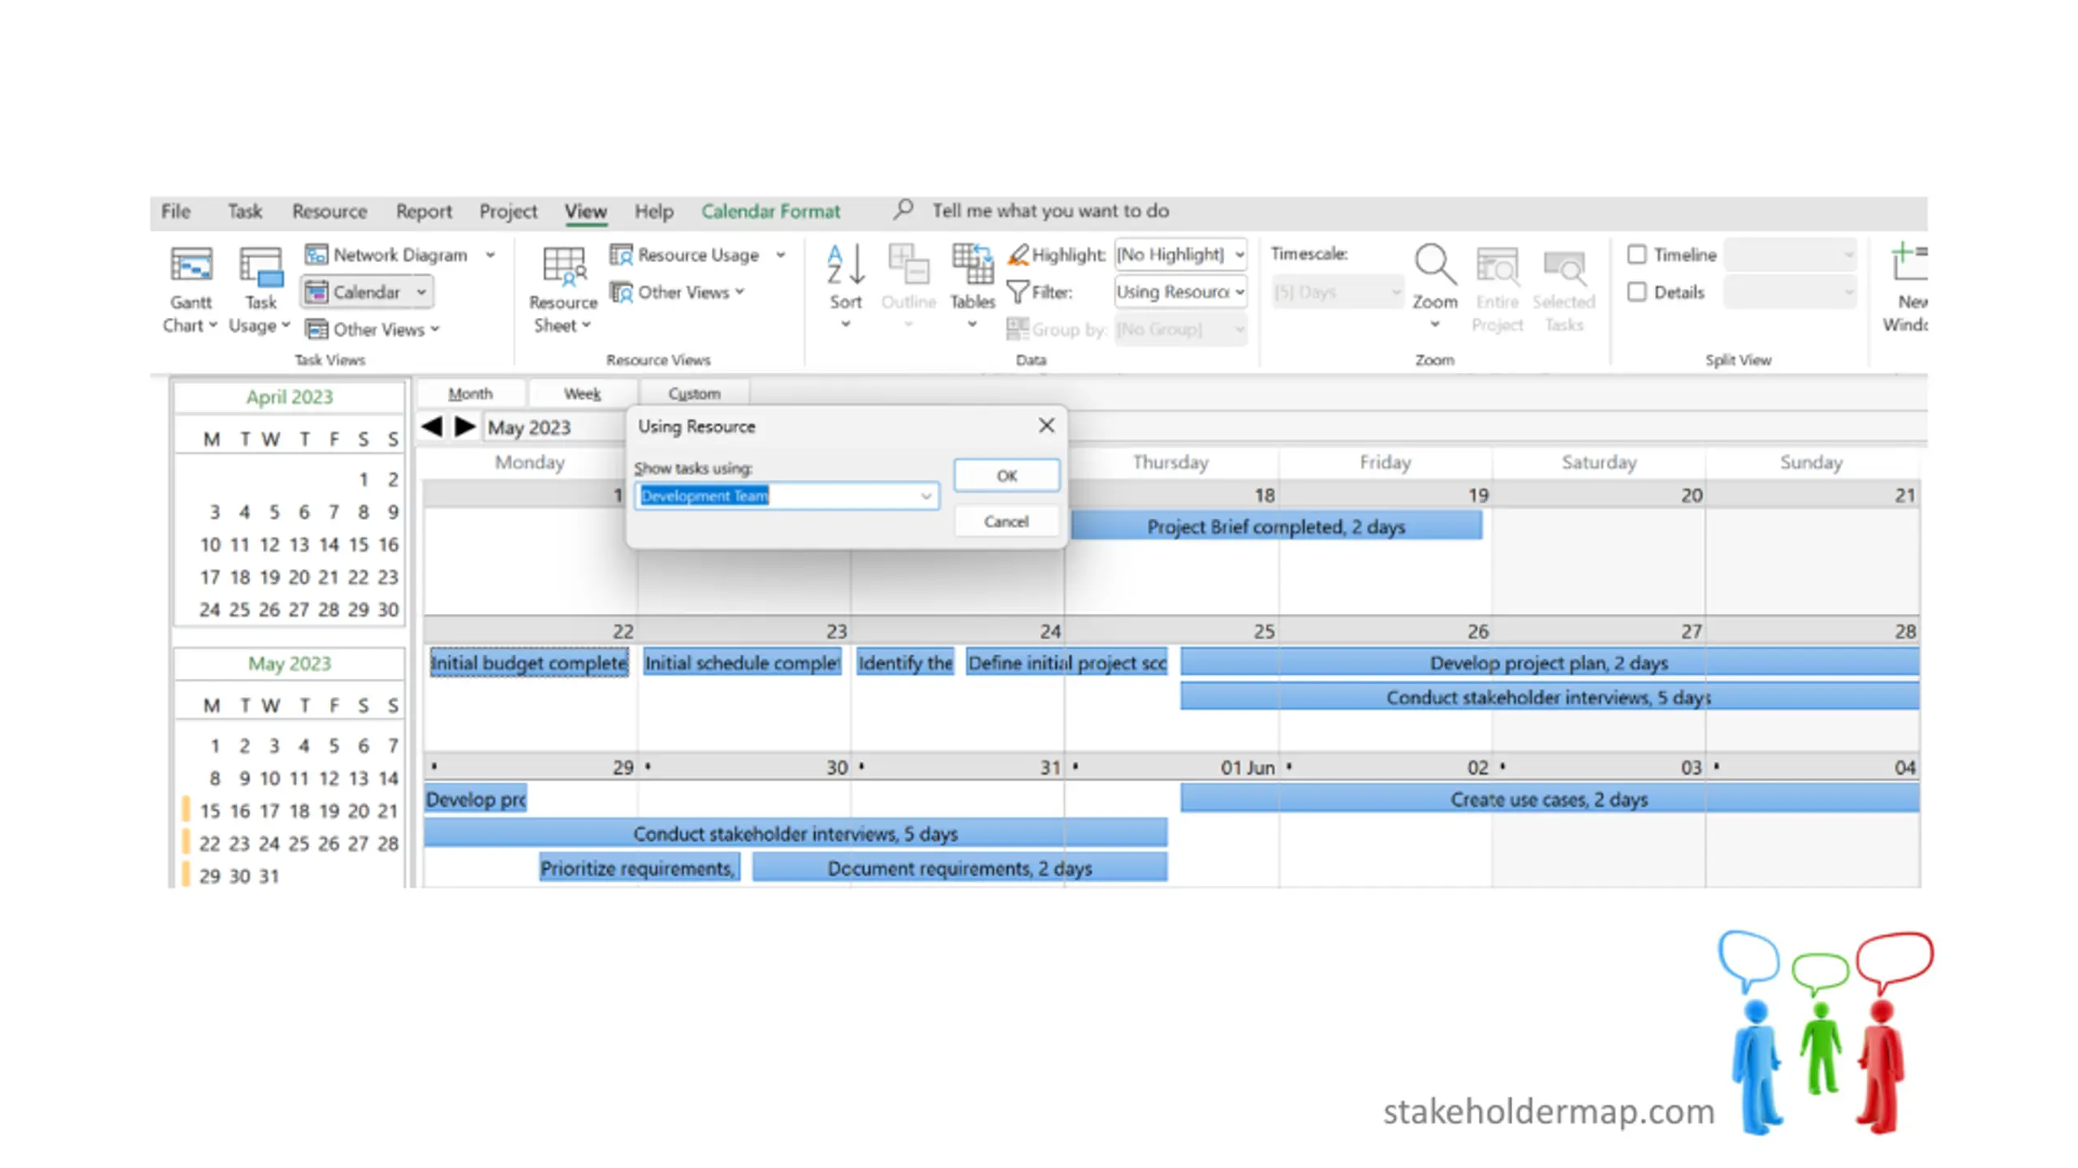Close the Using Resource dialog
The width and height of the screenshot is (2078, 1168).
tap(1046, 425)
